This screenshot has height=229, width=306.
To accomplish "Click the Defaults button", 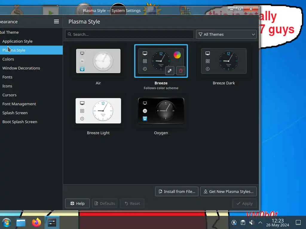I will click(105, 203).
